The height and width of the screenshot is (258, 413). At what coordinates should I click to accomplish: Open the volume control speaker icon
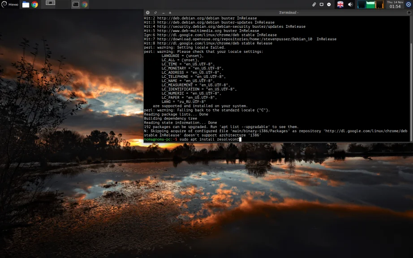tap(350, 4)
